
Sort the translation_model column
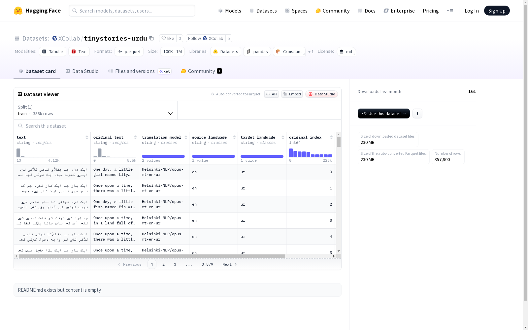pyautogui.click(x=186, y=137)
